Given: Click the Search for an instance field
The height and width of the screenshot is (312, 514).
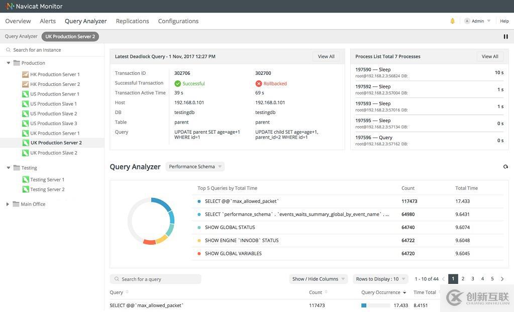Looking at the screenshot, I should pyautogui.click(x=52, y=50).
